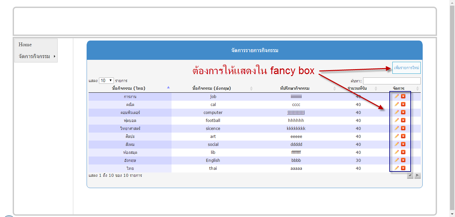
Task: Click the แสดง 1 ถึง 10 info text
Action: click(x=115, y=175)
